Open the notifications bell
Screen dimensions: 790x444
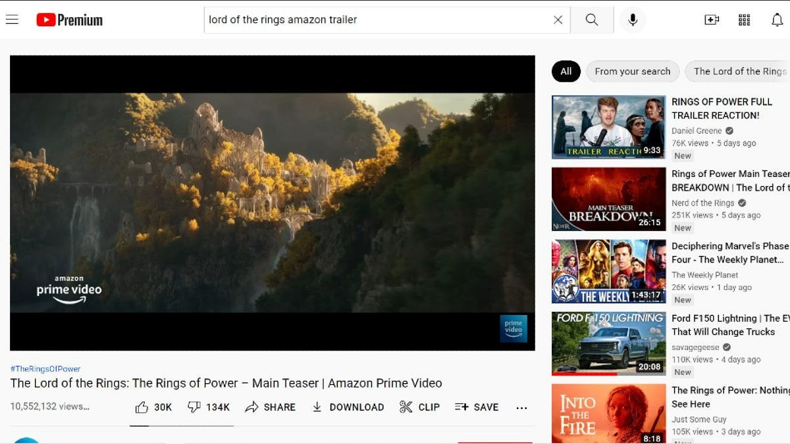[777, 20]
